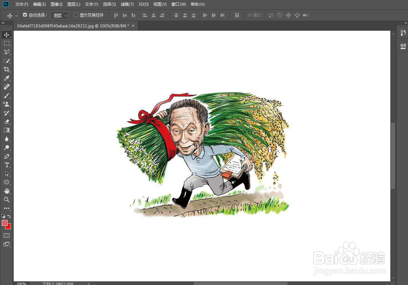
Task: Click align right edges icon
Action: click(x=162, y=15)
